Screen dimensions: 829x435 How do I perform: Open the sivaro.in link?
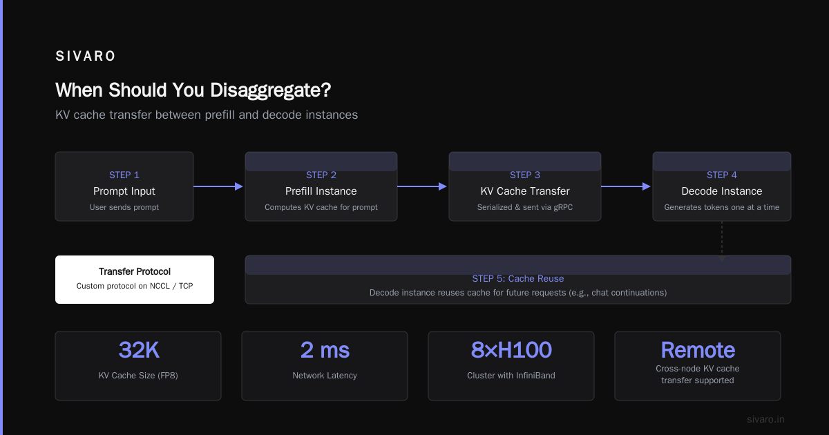point(766,419)
